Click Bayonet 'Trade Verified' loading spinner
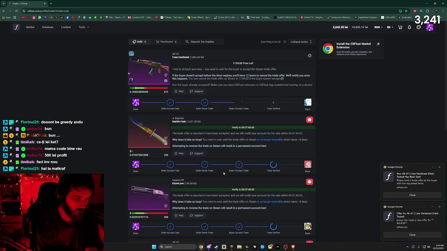The image size is (447, 251). tap(273, 165)
